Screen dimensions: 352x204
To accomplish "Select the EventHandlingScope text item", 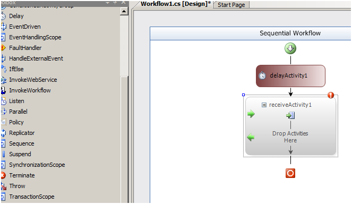I will (35, 37).
